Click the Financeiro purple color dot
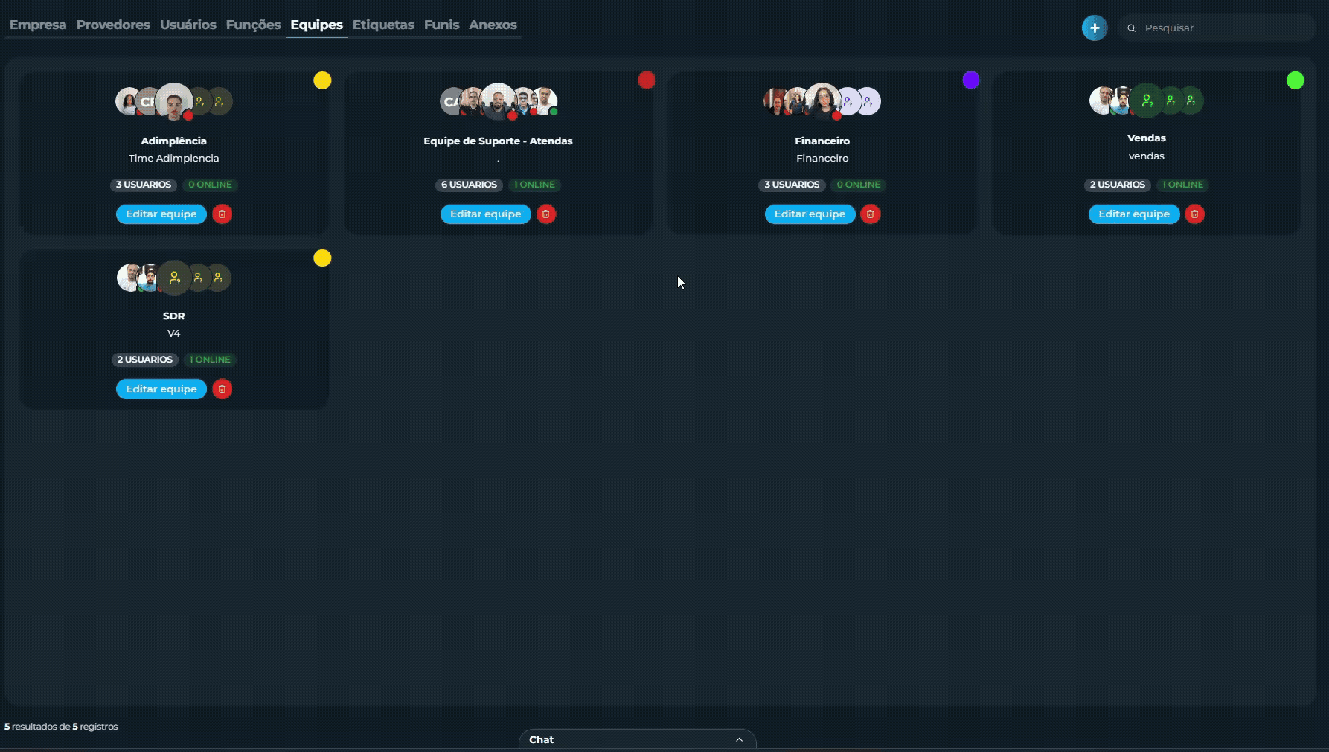This screenshot has height=752, width=1329. tap(971, 80)
